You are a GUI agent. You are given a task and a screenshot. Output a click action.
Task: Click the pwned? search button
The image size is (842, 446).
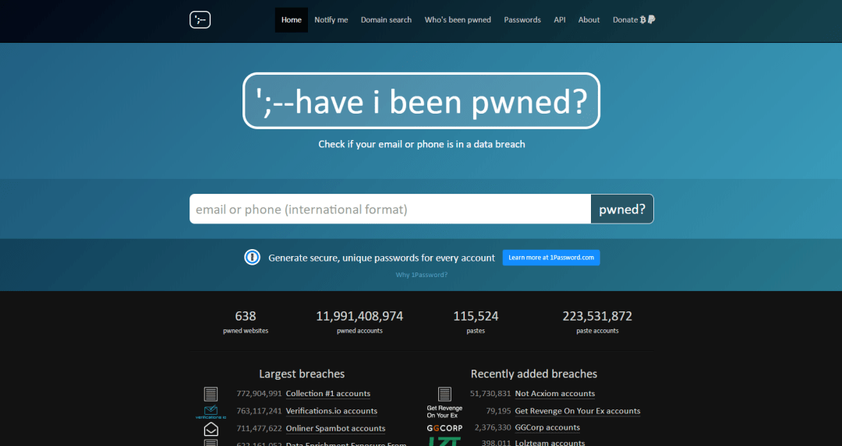(622, 209)
